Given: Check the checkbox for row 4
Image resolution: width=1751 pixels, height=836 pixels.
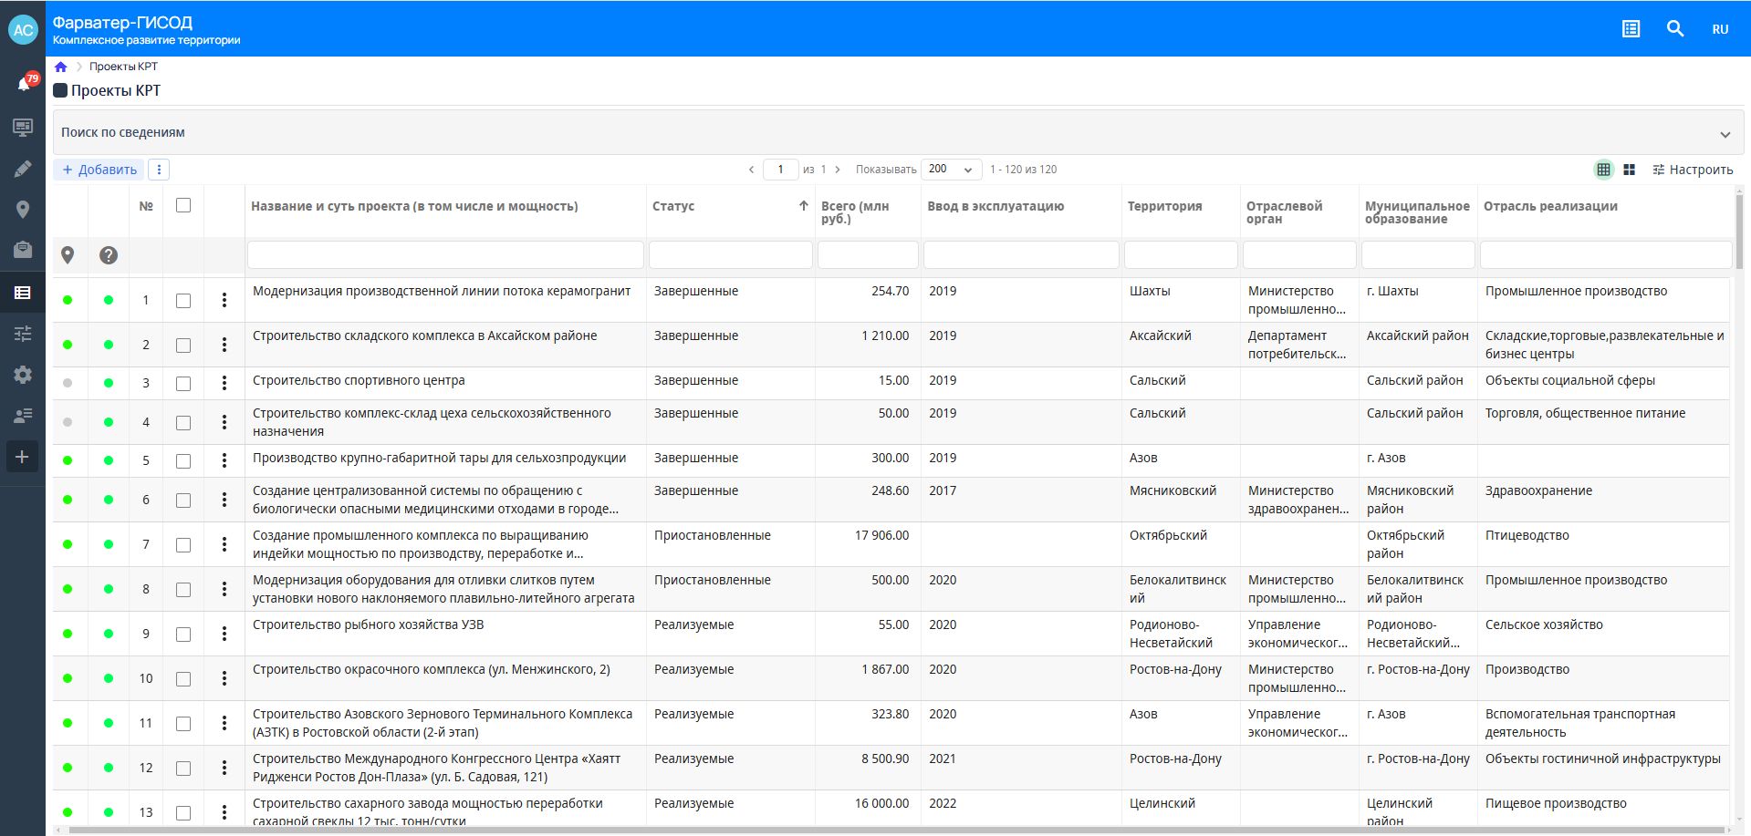Looking at the screenshot, I should click(x=183, y=423).
